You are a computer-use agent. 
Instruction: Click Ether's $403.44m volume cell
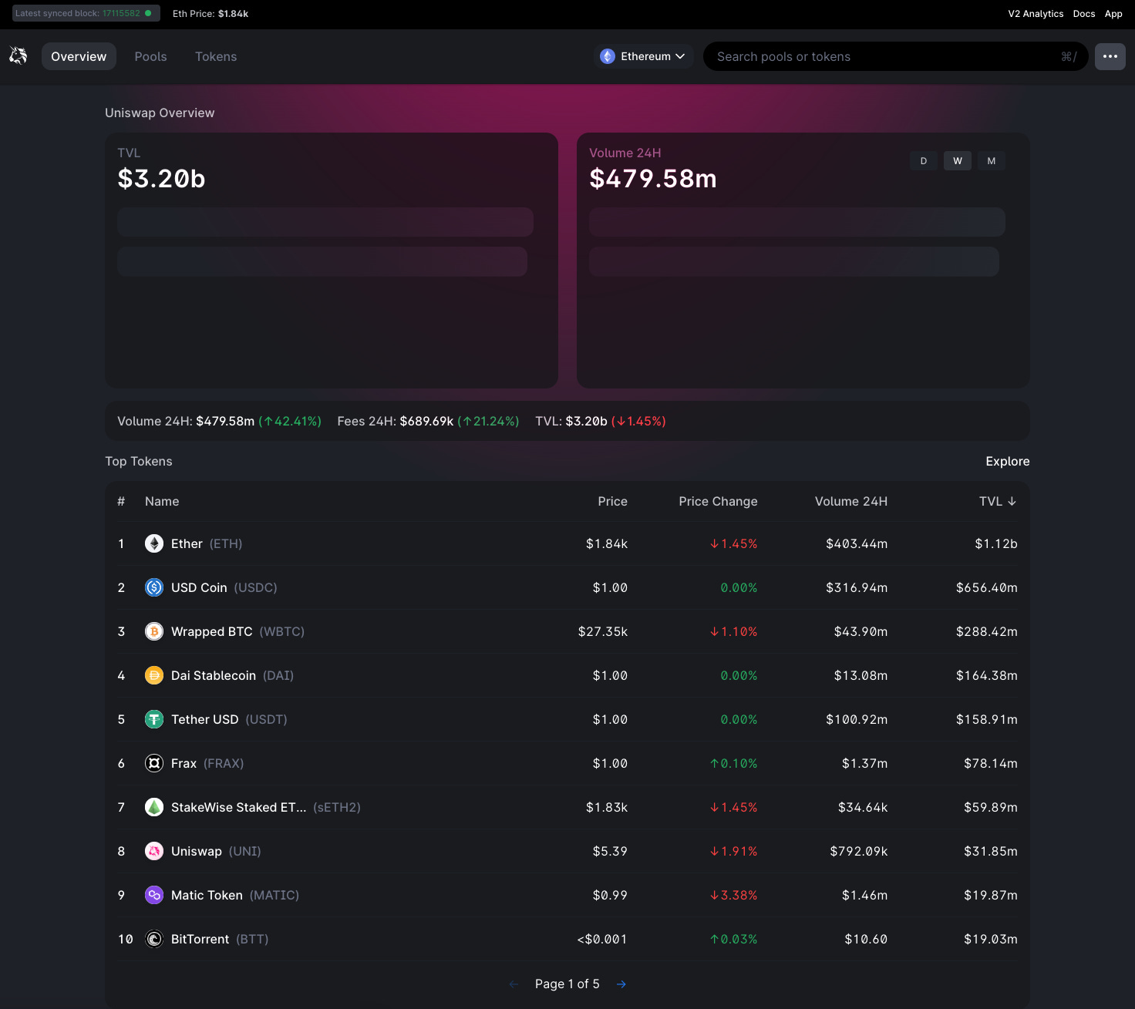(857, 543)
